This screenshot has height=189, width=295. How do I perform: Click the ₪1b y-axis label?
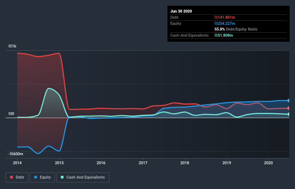pos(13,46)
